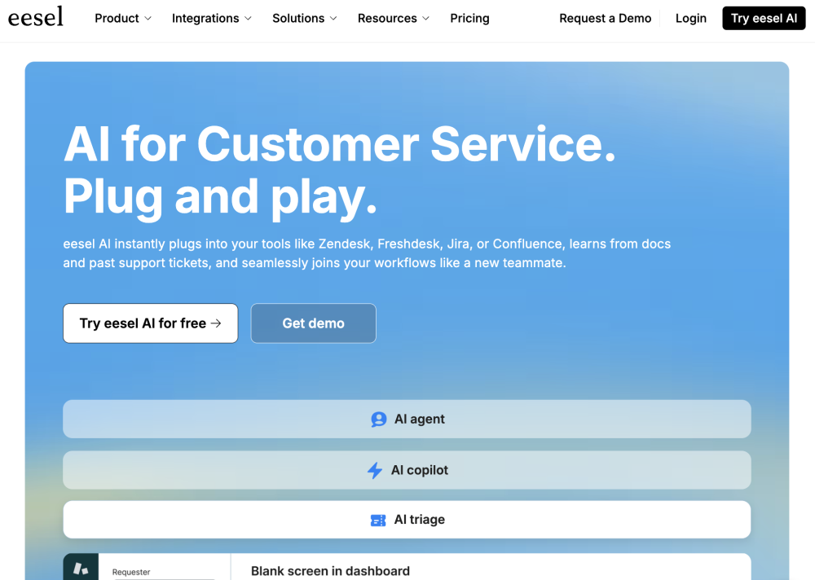Open the Solutions menu
The image size is (815, 580).
(x=305, y=18)
